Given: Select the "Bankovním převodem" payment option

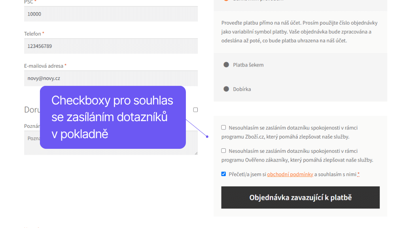Looking at the screenshot, I should tap(226, 0).
